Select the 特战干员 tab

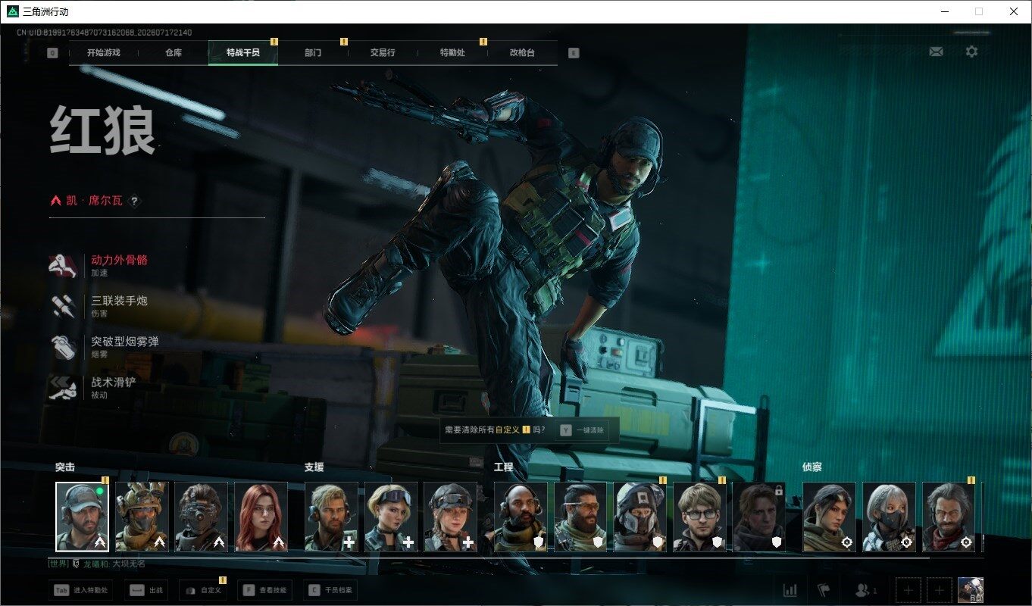point(243,53)
